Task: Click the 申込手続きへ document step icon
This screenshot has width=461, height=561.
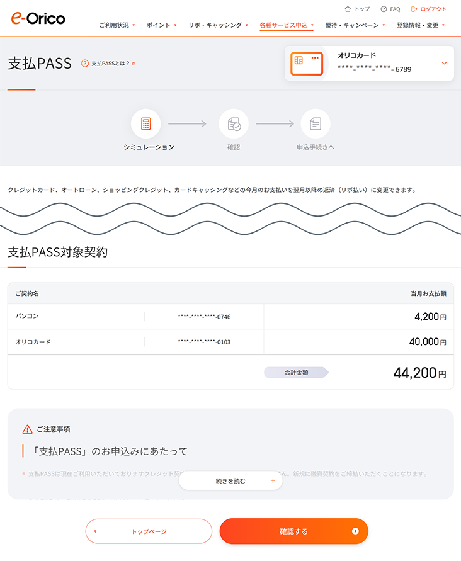Action: (x=316, y=124)
